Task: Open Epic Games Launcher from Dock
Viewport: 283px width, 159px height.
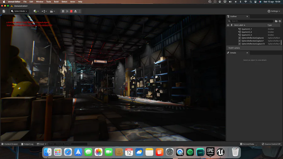Action: pos(210,152)
